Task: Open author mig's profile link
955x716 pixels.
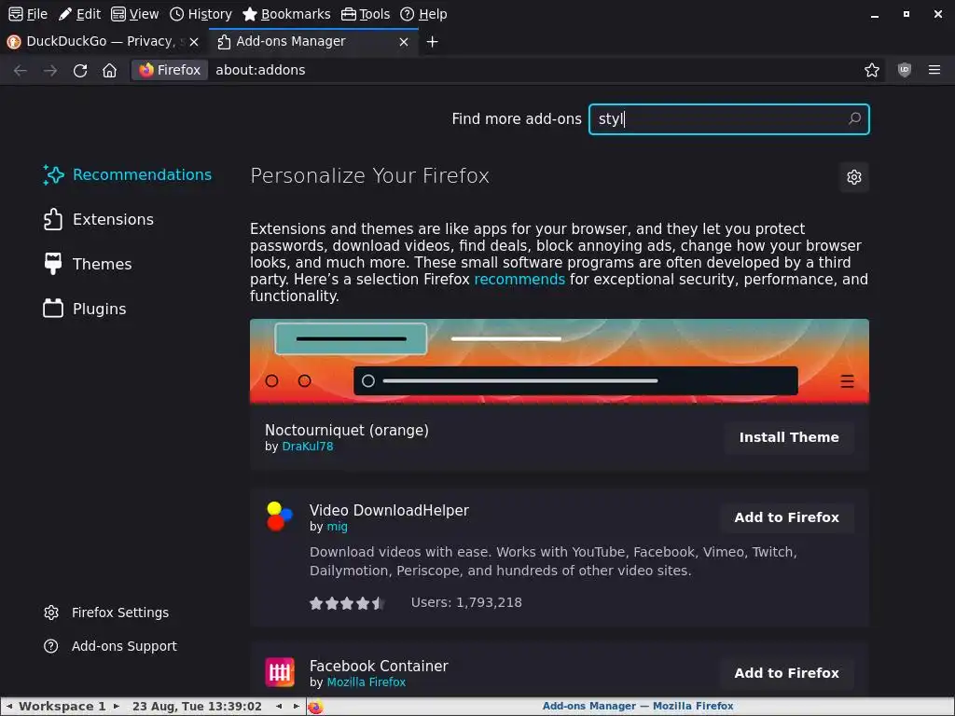Action: pos(337,527)
